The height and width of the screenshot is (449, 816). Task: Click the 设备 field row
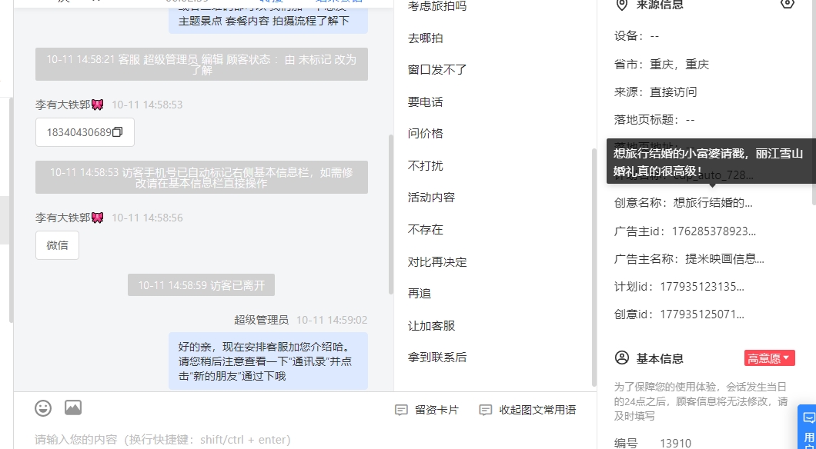click(x=637, y=36)
